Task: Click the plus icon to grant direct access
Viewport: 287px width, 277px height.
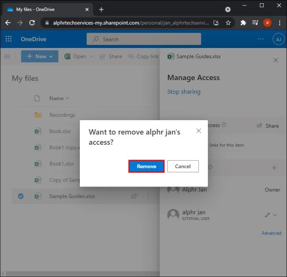Action: pos(274,168)
